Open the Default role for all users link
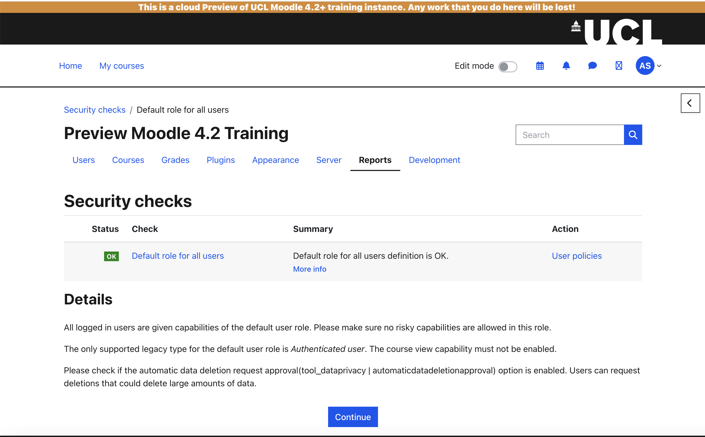Image resolution: width=705 pixels, height=437 pixels. [178, 256]
